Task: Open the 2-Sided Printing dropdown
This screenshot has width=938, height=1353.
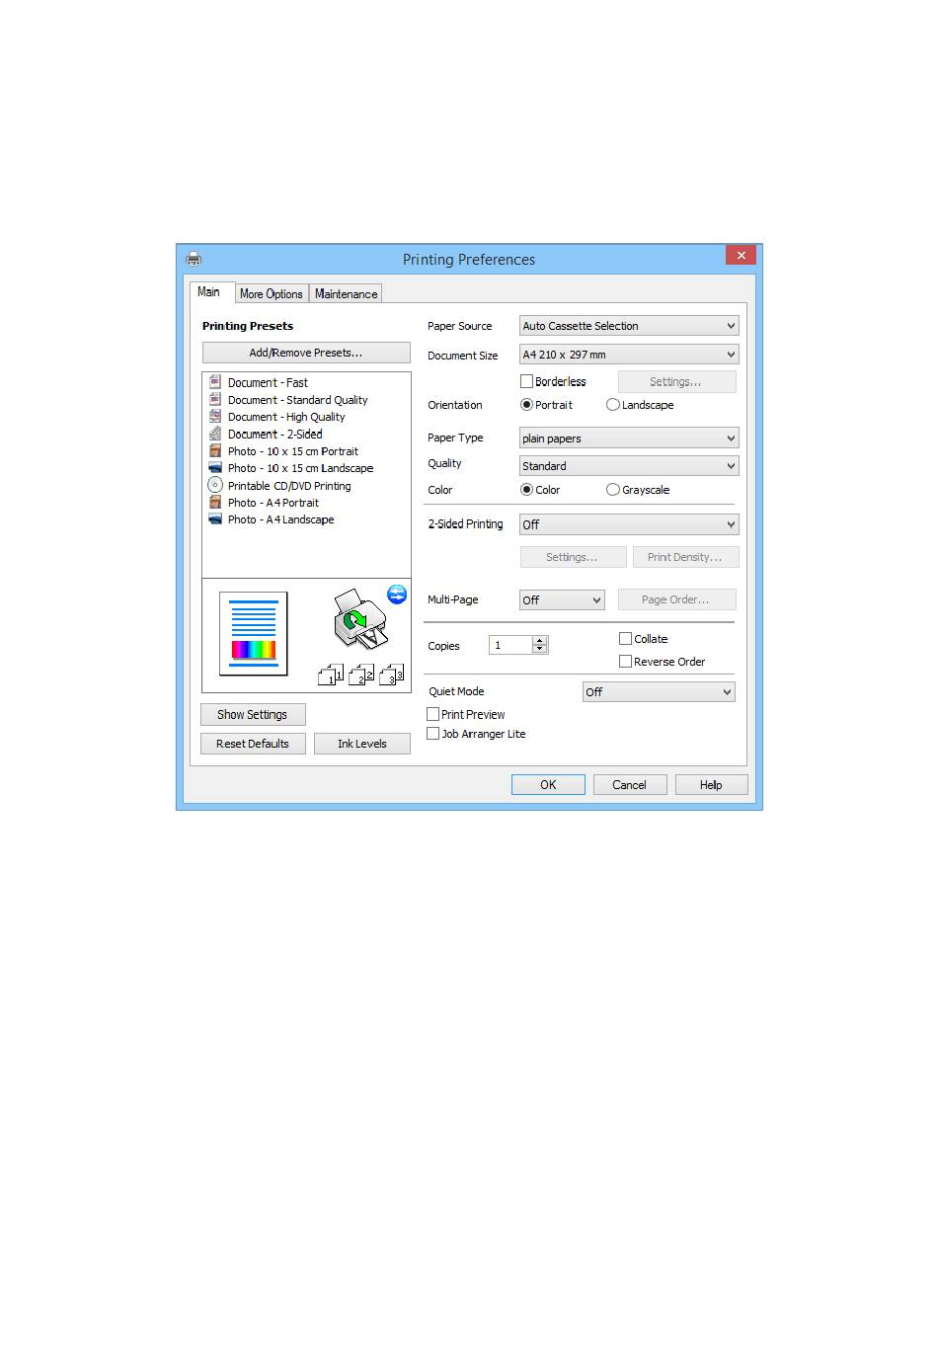Action: [629, 524]
